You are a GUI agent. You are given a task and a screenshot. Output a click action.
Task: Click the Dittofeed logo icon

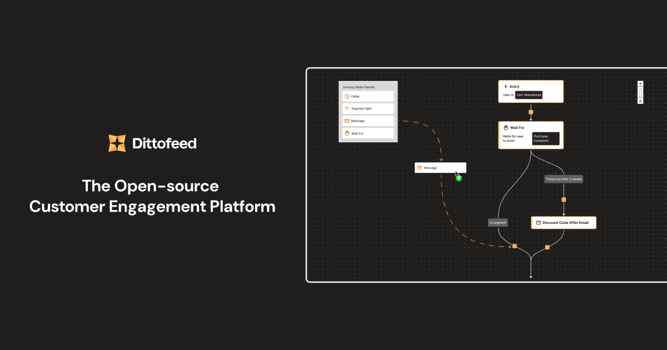pos(117,143)
